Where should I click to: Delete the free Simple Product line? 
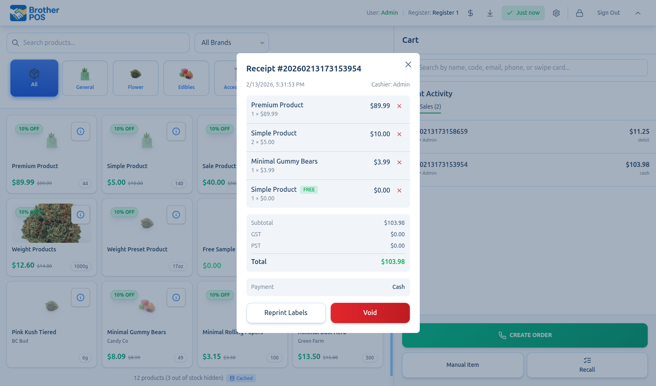point(399,191)
